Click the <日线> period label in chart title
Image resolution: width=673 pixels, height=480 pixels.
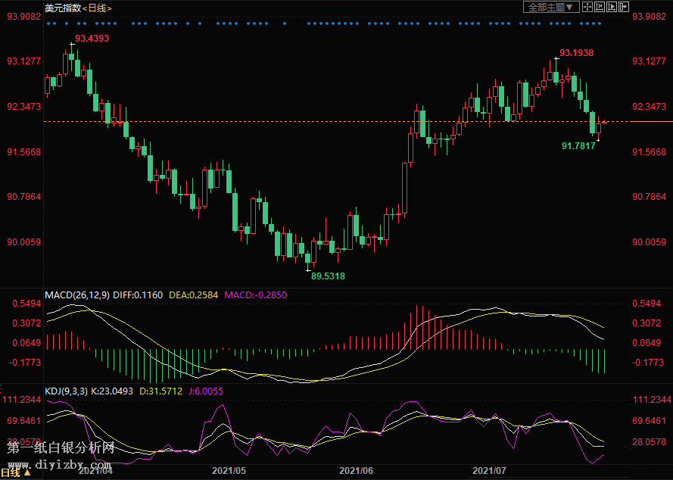click(97, 8)
